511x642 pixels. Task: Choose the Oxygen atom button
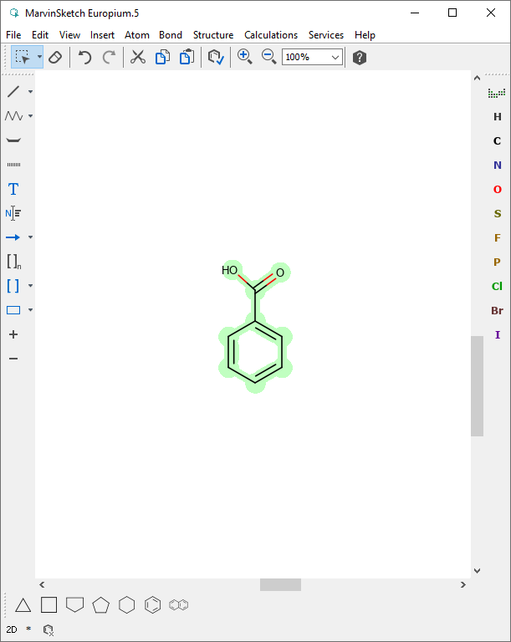(498, 190)
